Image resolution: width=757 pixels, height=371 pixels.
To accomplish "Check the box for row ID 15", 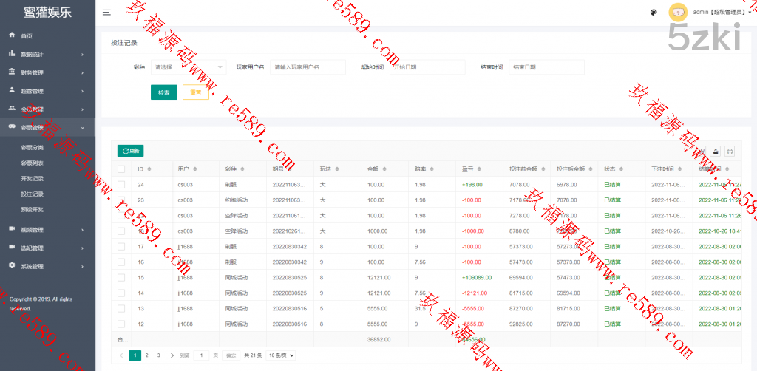I will [121, 277].
